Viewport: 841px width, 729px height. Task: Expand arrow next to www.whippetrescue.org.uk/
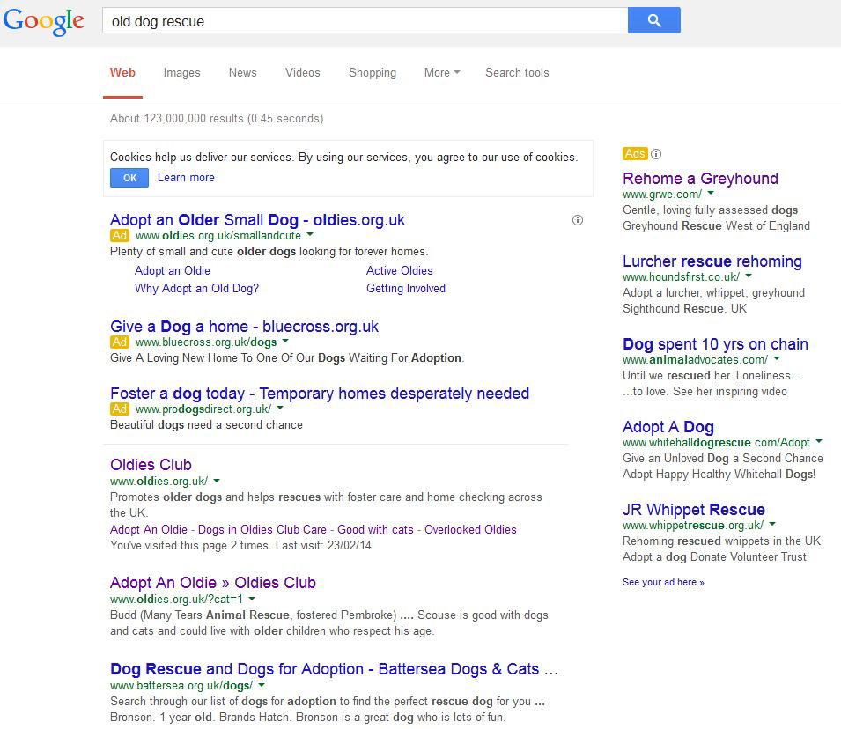tap(772, 524)
